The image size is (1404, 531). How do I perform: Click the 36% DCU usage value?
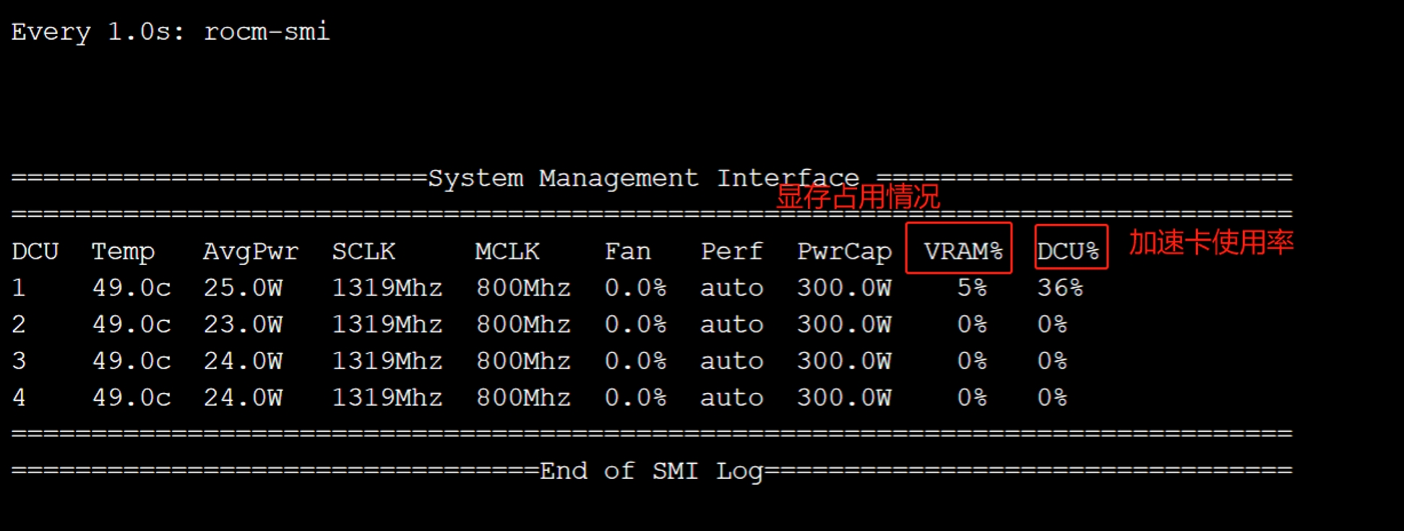(x=1059, y=288)
